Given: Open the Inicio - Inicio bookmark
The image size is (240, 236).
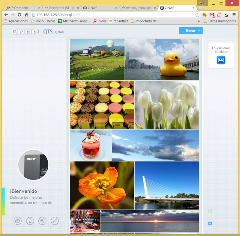Looking at the screenshot, I should 43,21.
